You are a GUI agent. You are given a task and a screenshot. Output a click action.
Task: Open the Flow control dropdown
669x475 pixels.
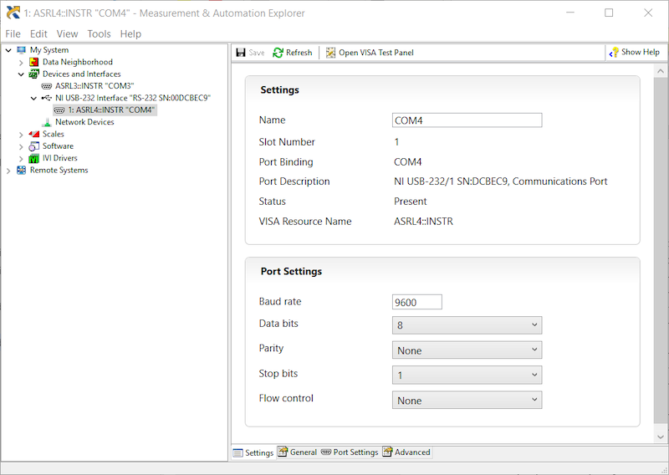[x=467, y=400]
